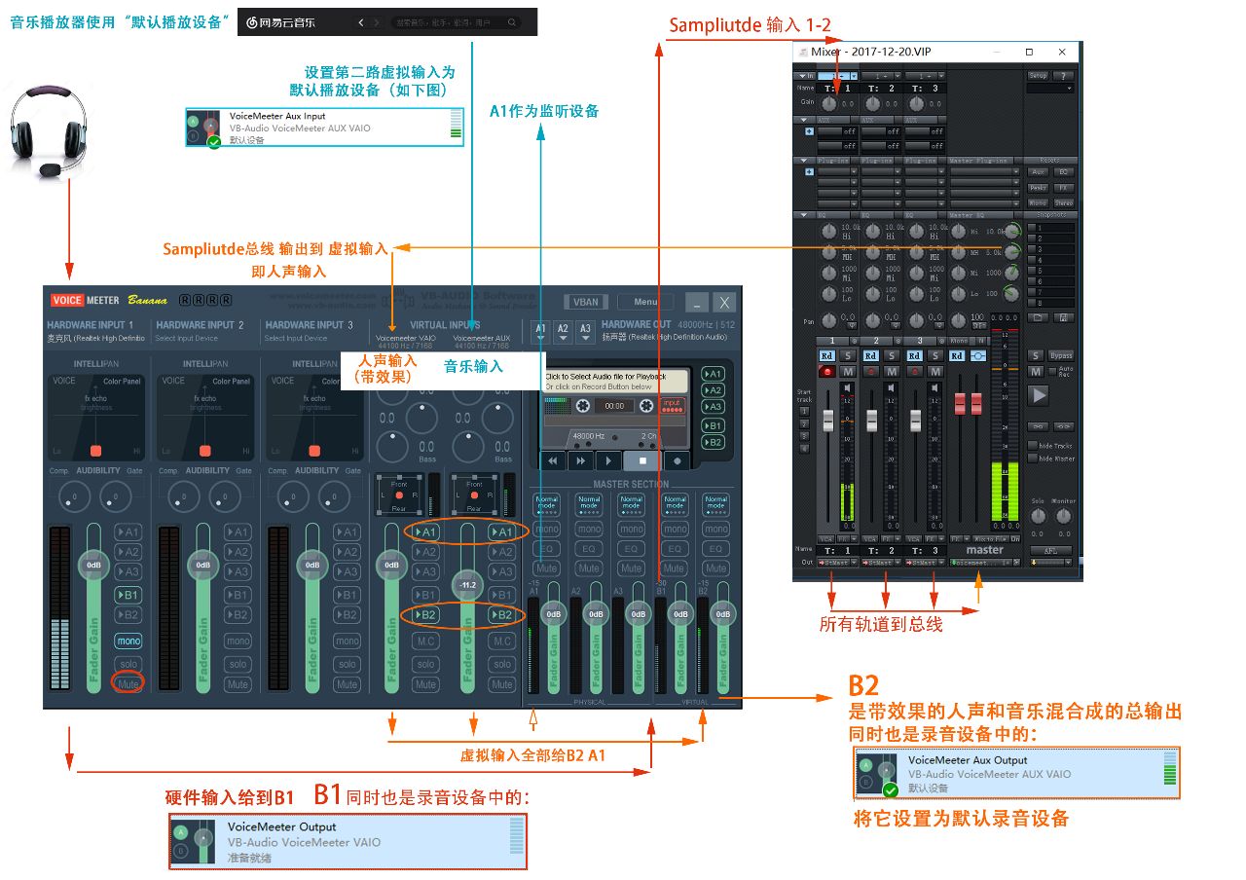Click "Click to Select Audio file for Playback"
The image size is (1246, 880).
coord(606,377)
